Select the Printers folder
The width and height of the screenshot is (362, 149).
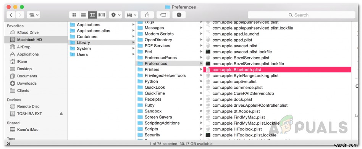tap(170, 70)
